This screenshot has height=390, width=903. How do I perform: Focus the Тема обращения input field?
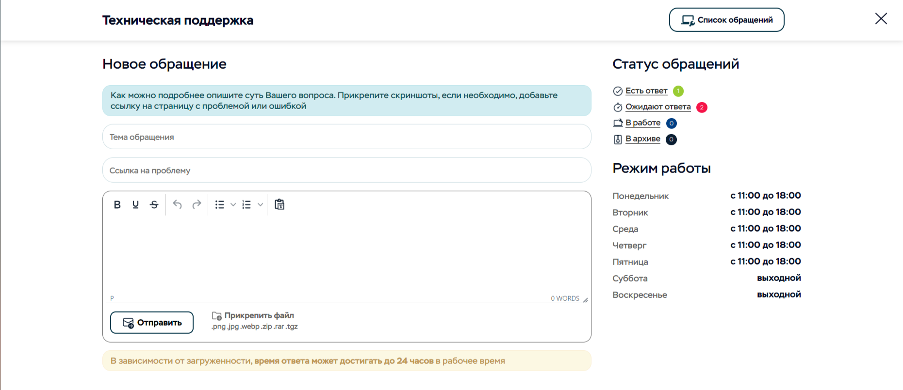click(346, 137)
